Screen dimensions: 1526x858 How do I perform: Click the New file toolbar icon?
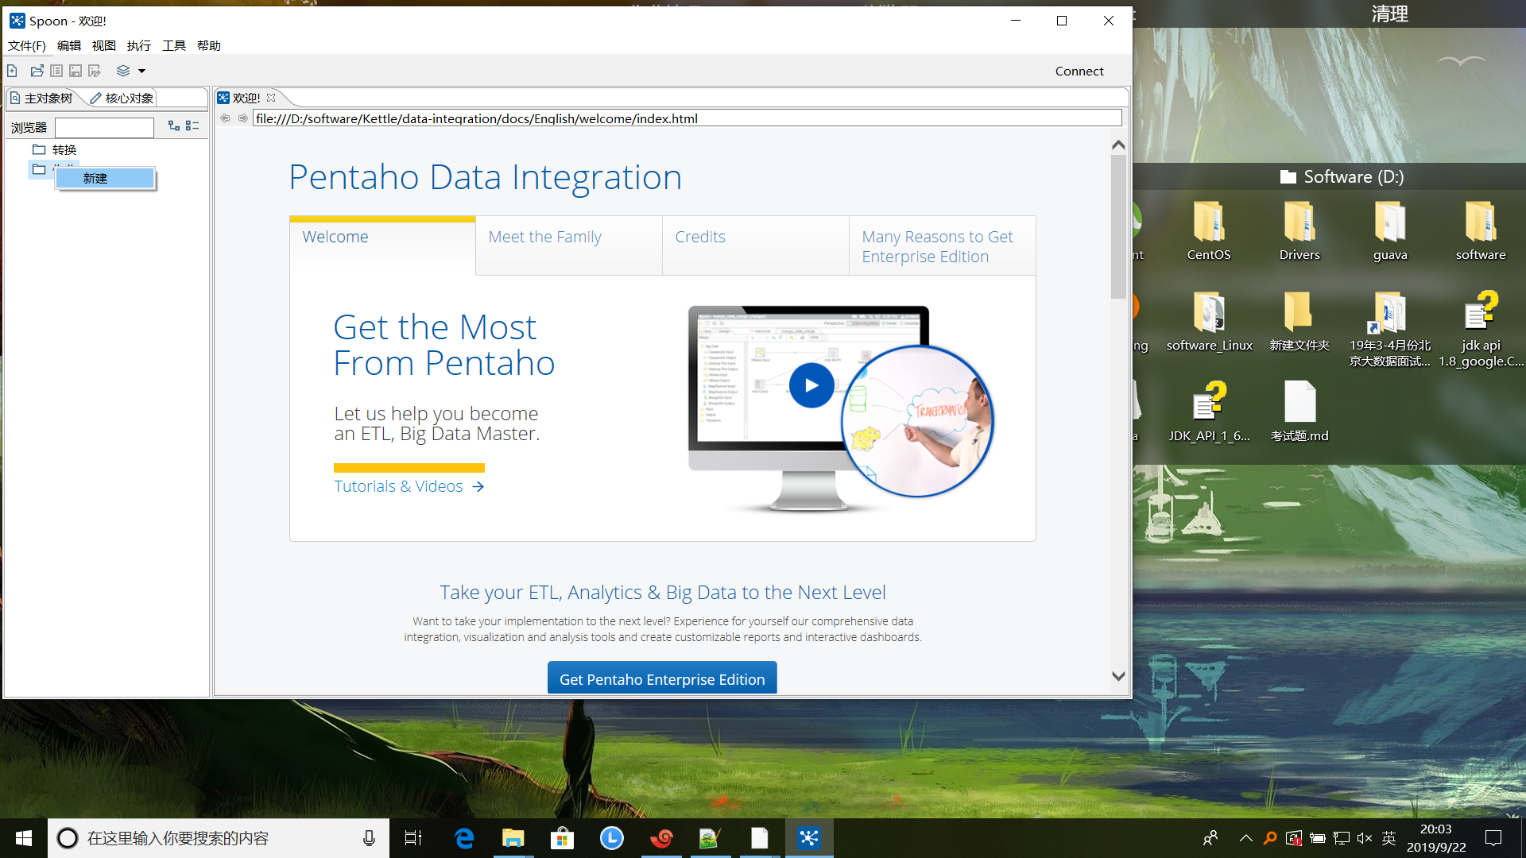tap(13, 71)
